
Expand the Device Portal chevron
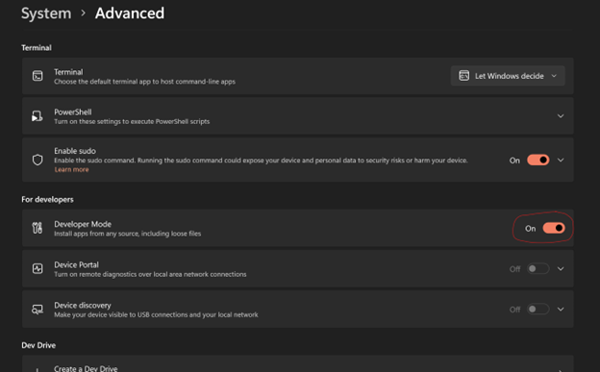click(561, 269)
